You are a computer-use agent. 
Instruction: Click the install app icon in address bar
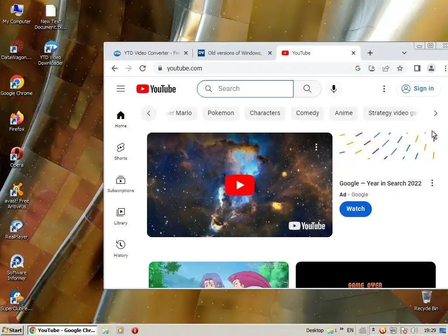(372, 68)
